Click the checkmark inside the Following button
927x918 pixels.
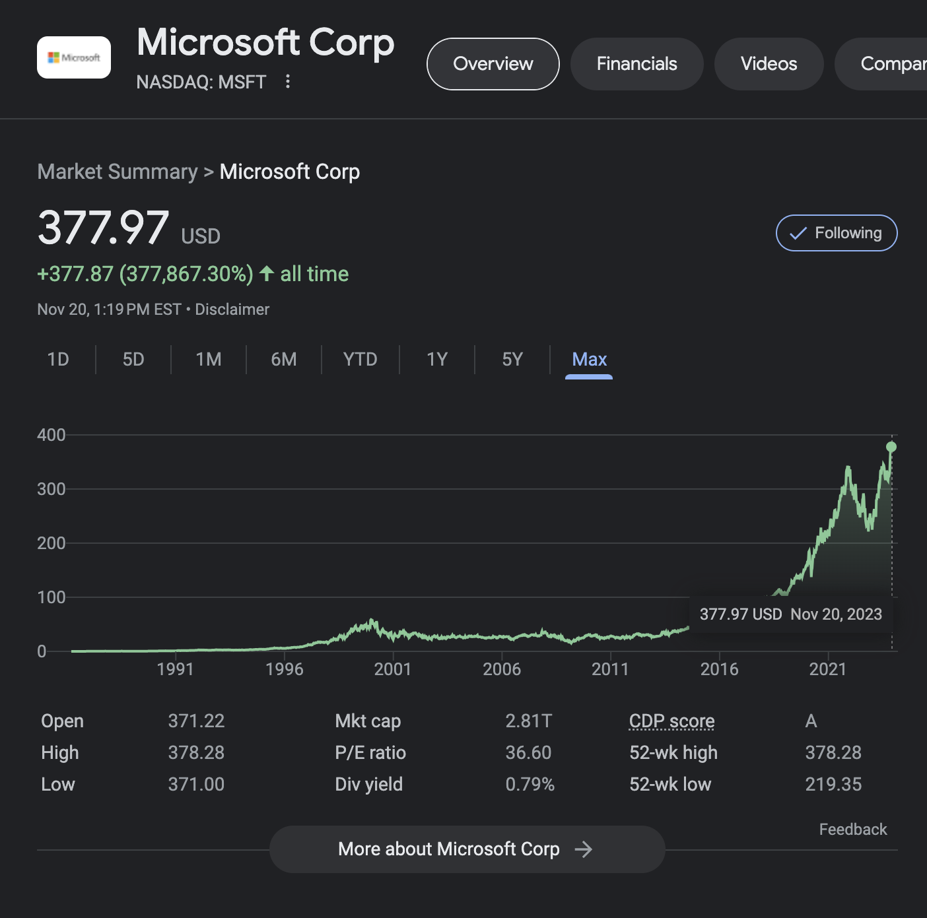pos(798,233)
